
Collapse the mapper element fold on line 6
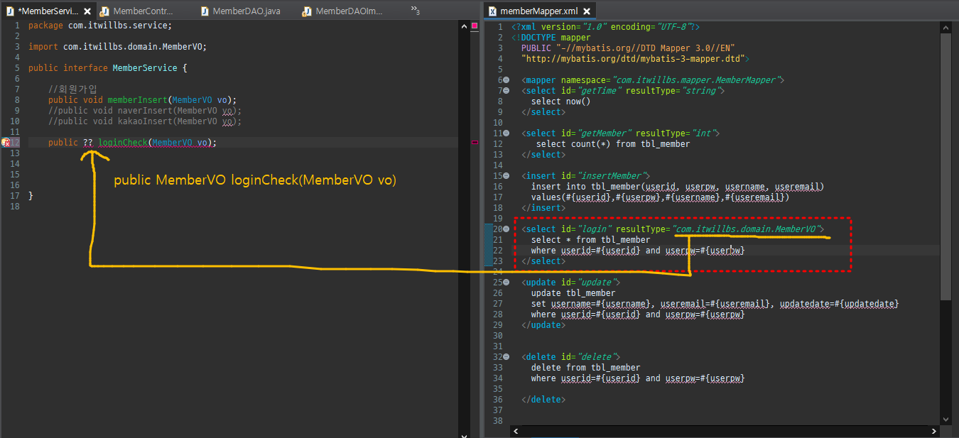506,80
